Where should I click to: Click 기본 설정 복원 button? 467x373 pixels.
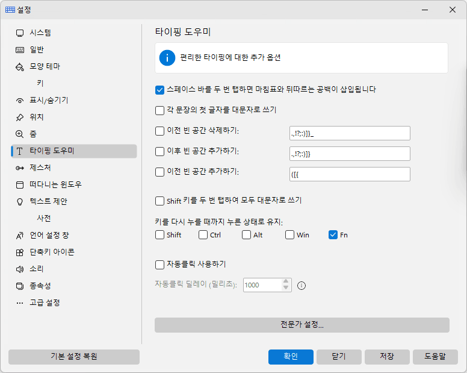[74, 357]
